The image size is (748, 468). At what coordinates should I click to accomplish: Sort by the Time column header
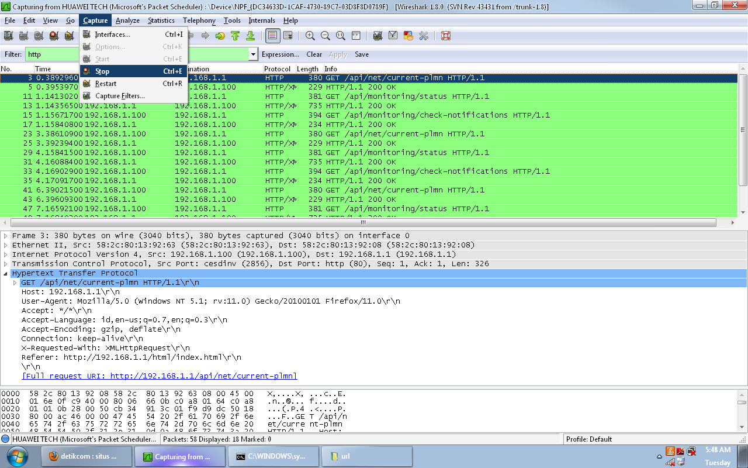pos(43,69)
